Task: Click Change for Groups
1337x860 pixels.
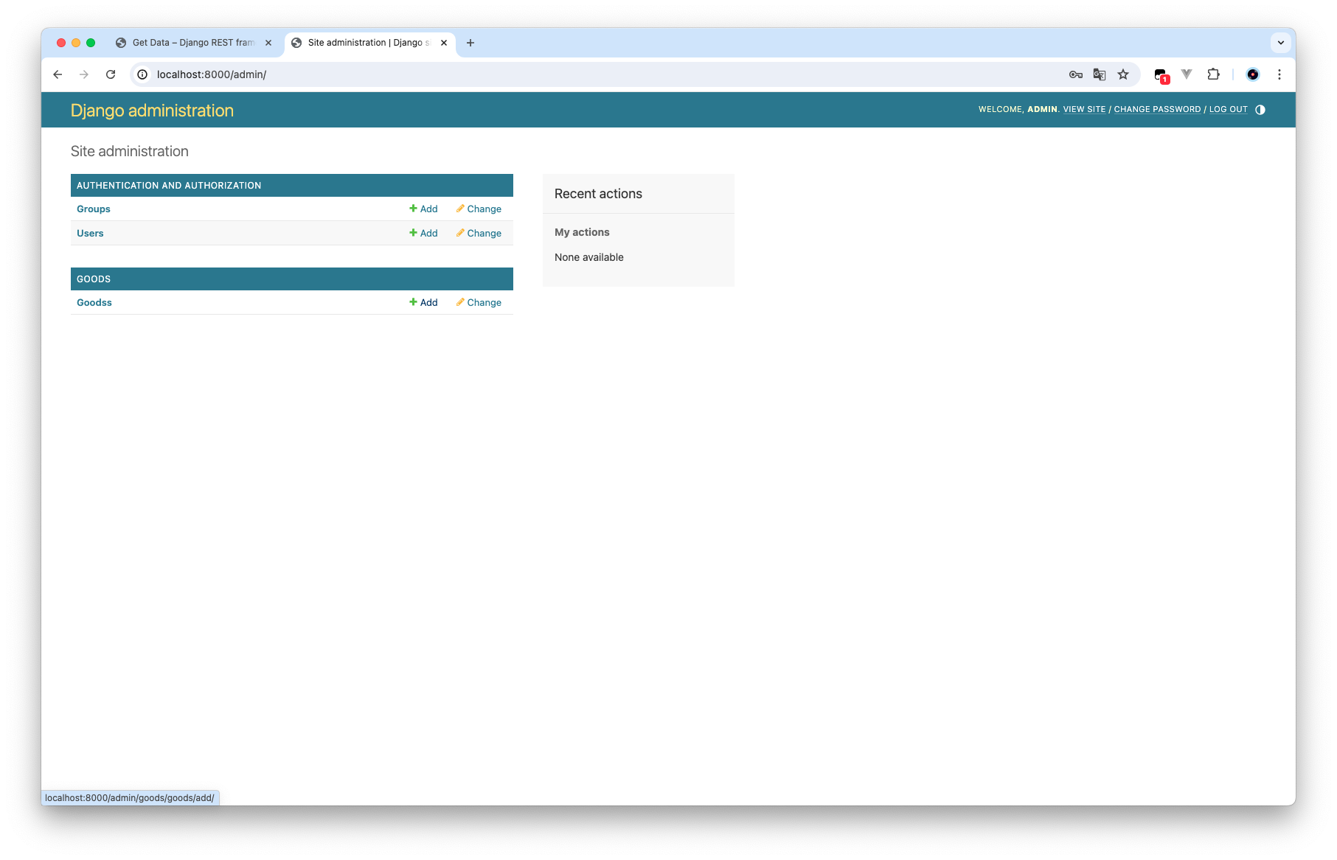Action: point(479,209)
